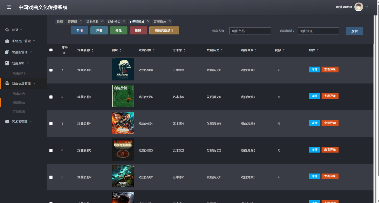Focus the 戏曲名称 search input
The width and height of the screenshot is (379, 203).
(x=250, y=31)
